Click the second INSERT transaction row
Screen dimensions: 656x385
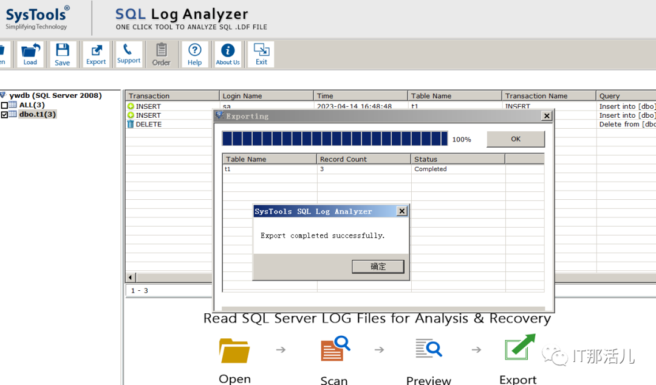tap(148, 115)
